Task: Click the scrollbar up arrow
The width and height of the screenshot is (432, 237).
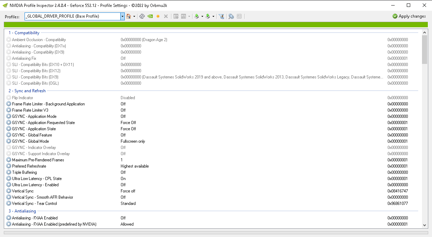Action: point(425,32)
